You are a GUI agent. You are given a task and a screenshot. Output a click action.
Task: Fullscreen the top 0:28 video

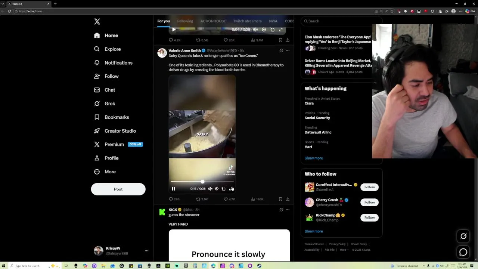pyautogui.click(x=280, y=30)
